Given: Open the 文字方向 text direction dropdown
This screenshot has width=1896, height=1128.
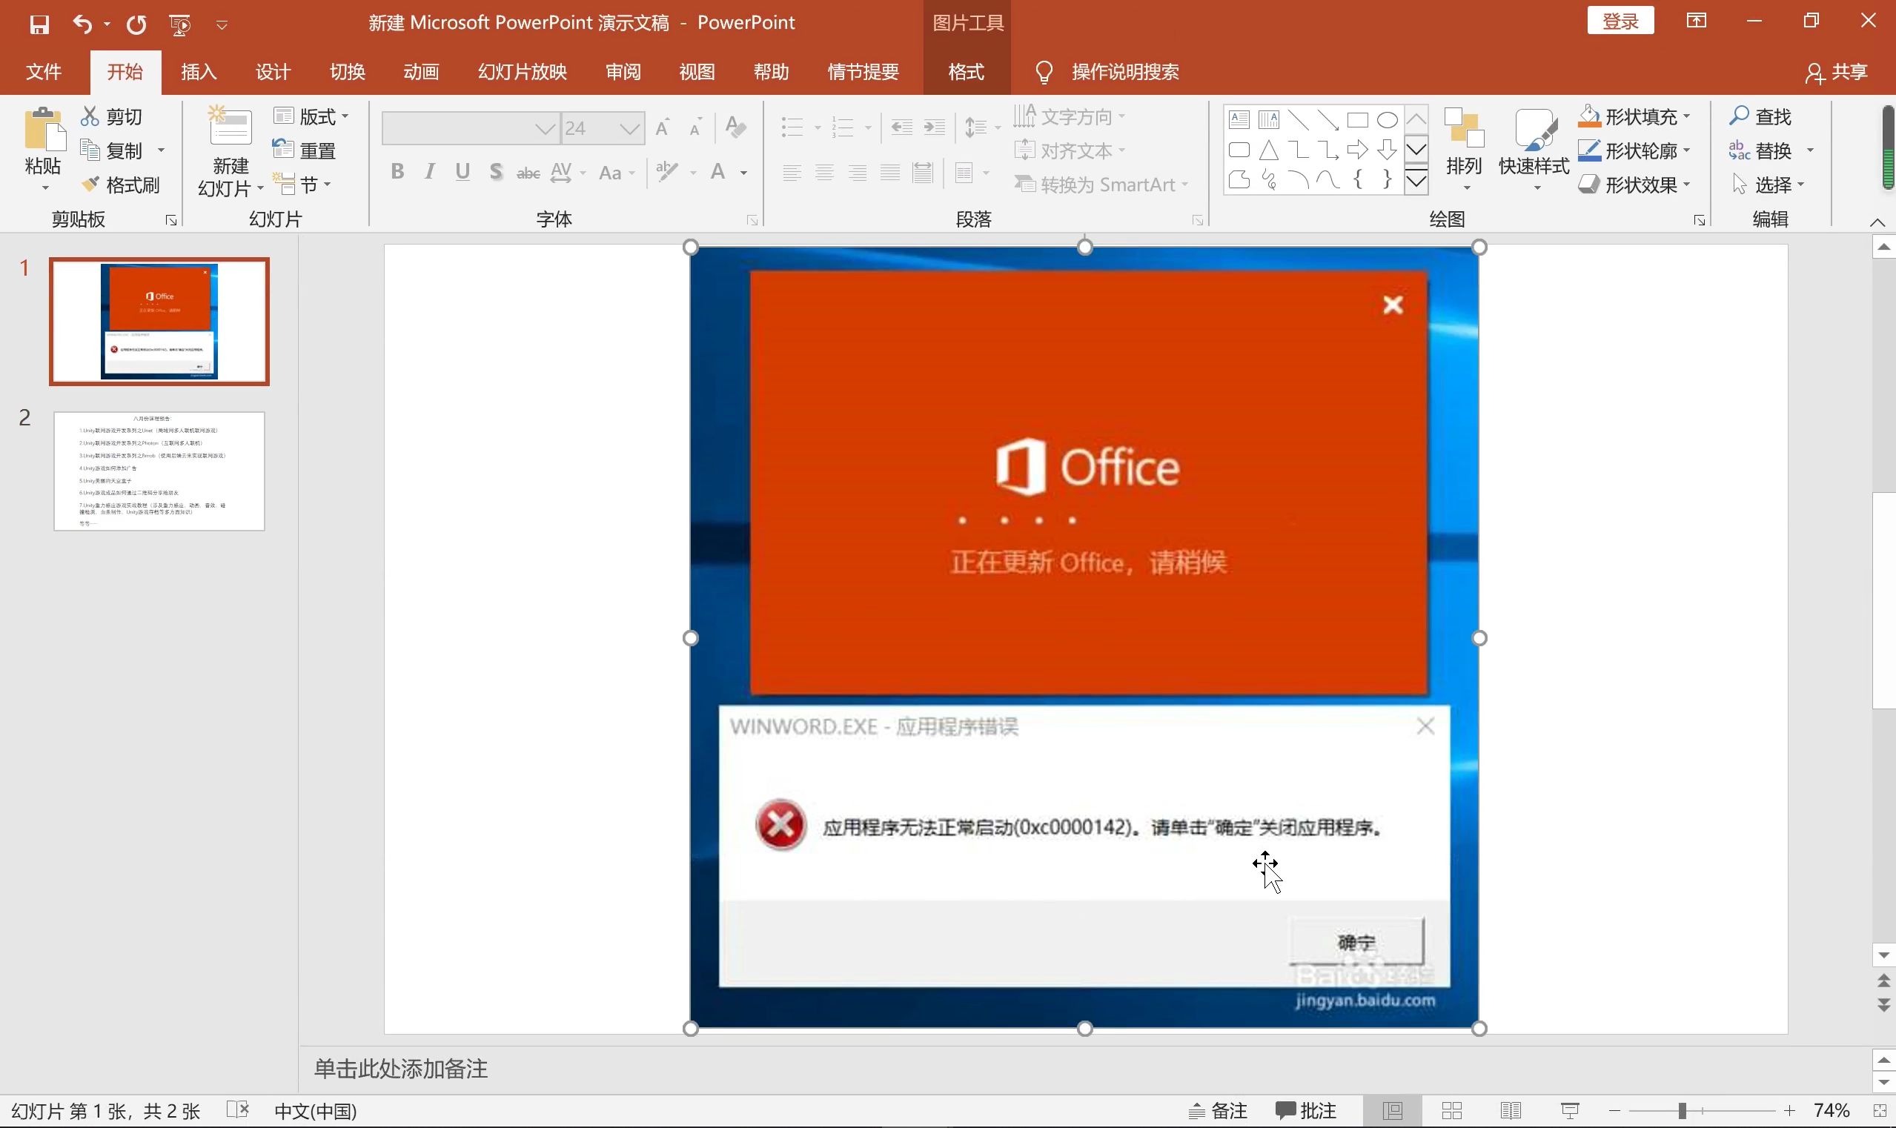Looking at the screenshot, I should pyautogui.click(x=1069, y=116).
